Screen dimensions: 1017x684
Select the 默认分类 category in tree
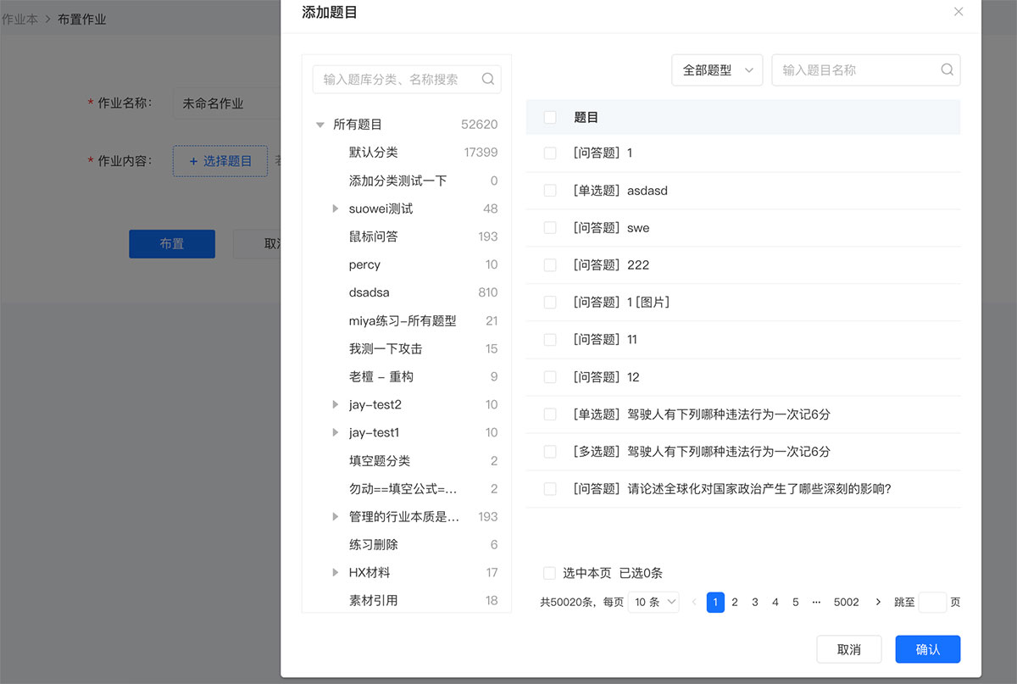tap(373, 153)
